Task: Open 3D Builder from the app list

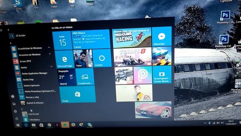Action: coord(18,36)
